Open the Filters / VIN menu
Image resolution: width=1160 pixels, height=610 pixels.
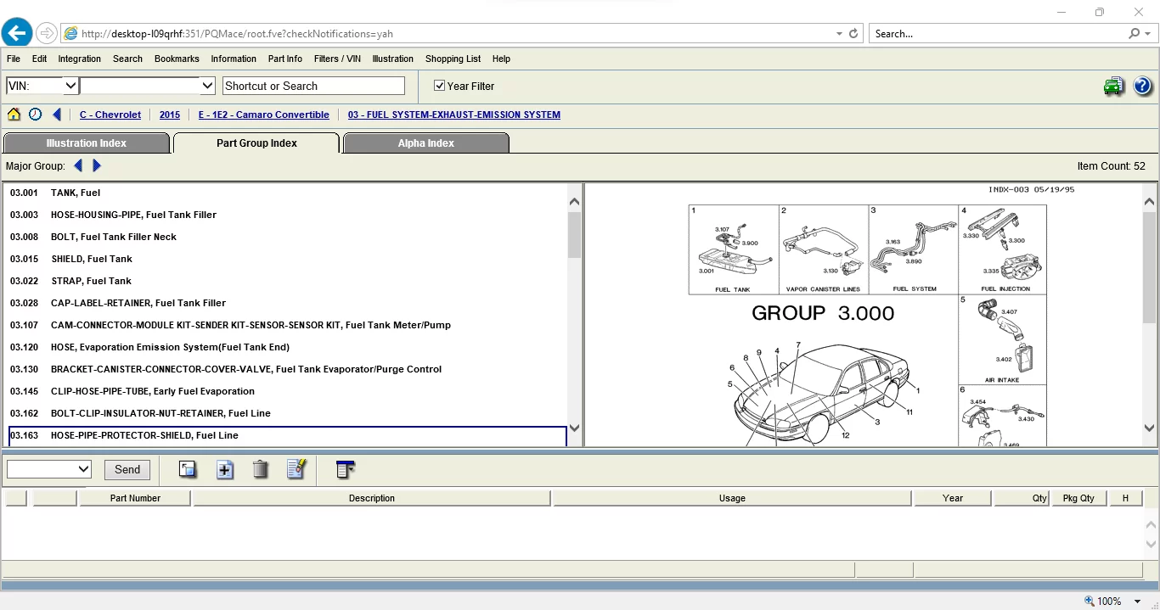(337, 59)
